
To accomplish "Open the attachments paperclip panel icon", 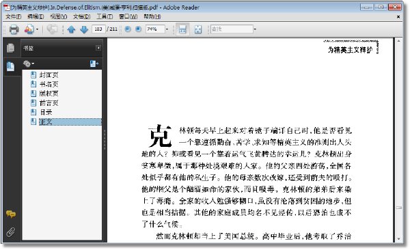I will point(11,232).
